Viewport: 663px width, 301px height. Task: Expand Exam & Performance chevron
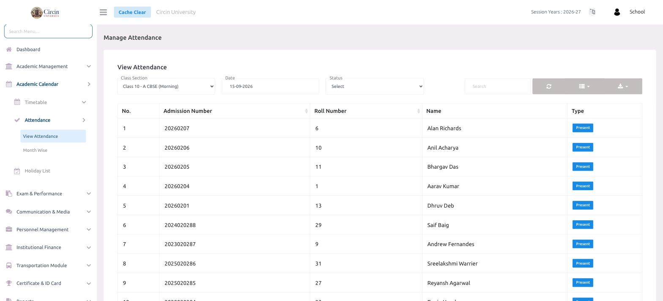click(89, 194)
